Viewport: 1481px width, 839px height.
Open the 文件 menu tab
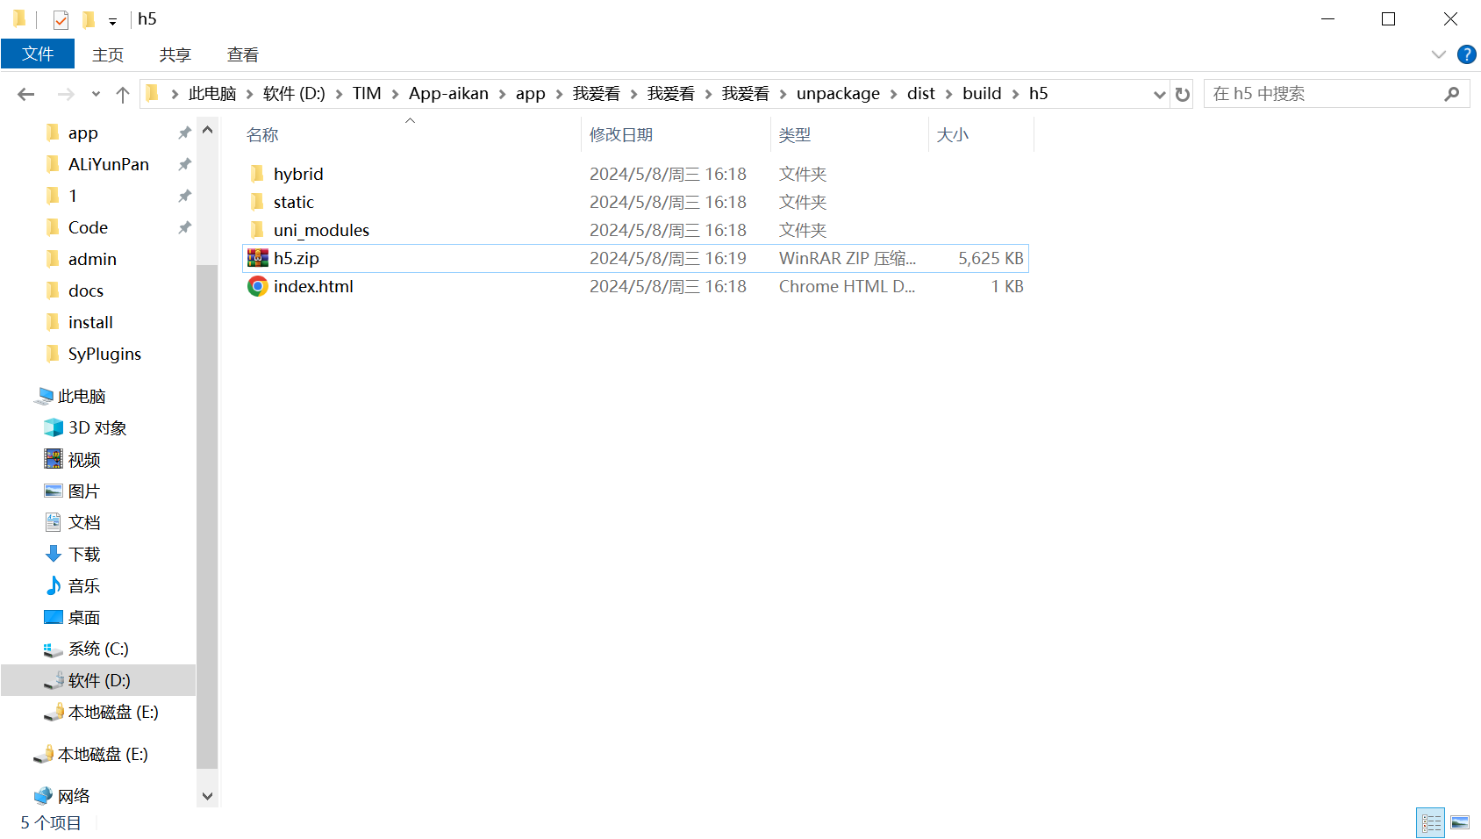pyautogui.click(x=38, y=54)
